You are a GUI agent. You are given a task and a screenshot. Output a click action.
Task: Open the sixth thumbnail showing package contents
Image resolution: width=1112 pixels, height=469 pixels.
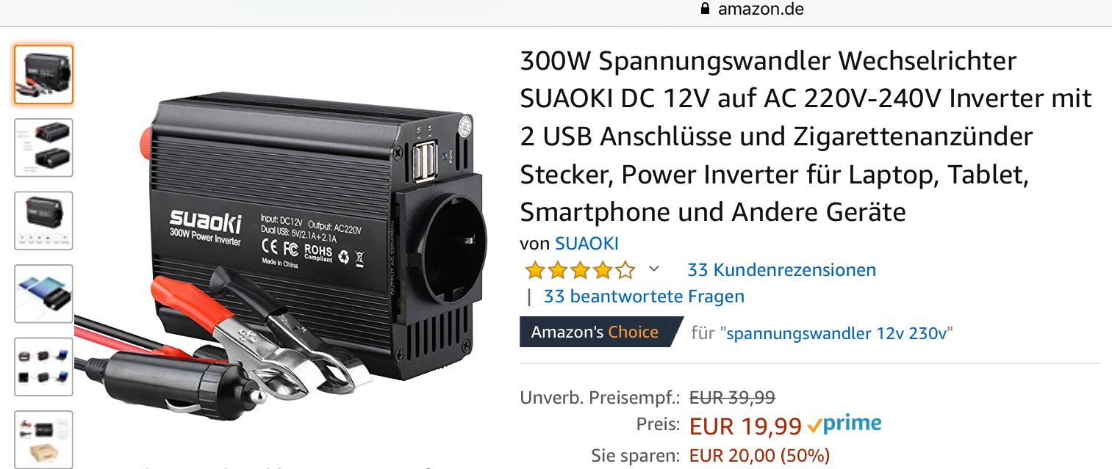click(x=43, y=439)
